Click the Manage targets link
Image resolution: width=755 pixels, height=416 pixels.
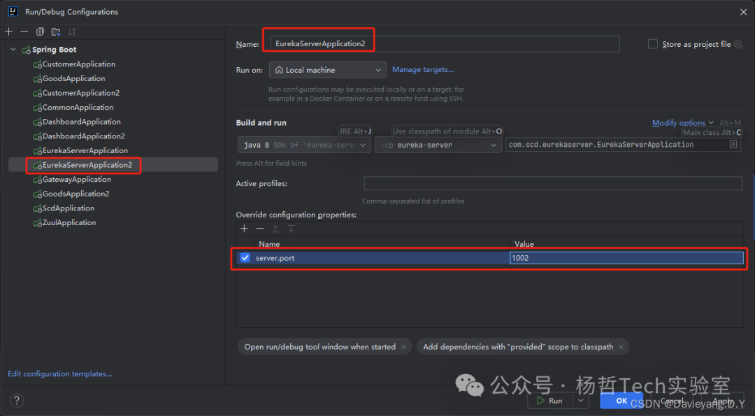point(423,70)
